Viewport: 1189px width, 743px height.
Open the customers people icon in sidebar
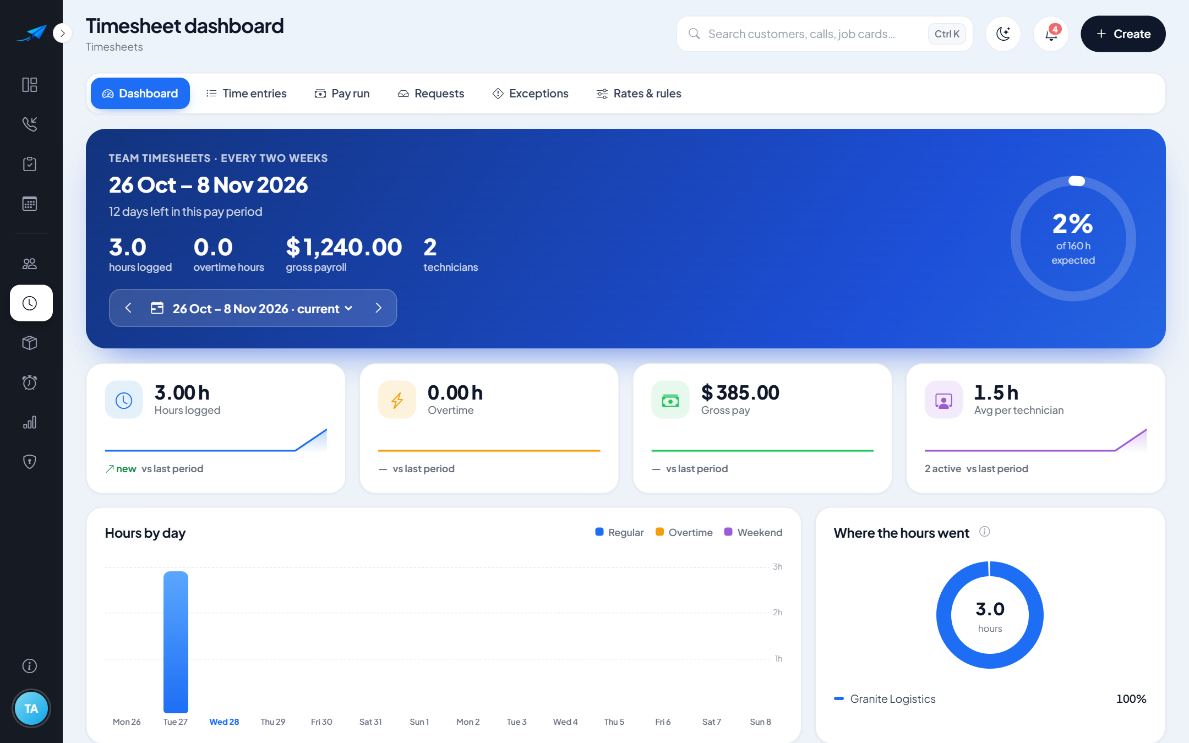pyautogui.click(x=30, y=264)
